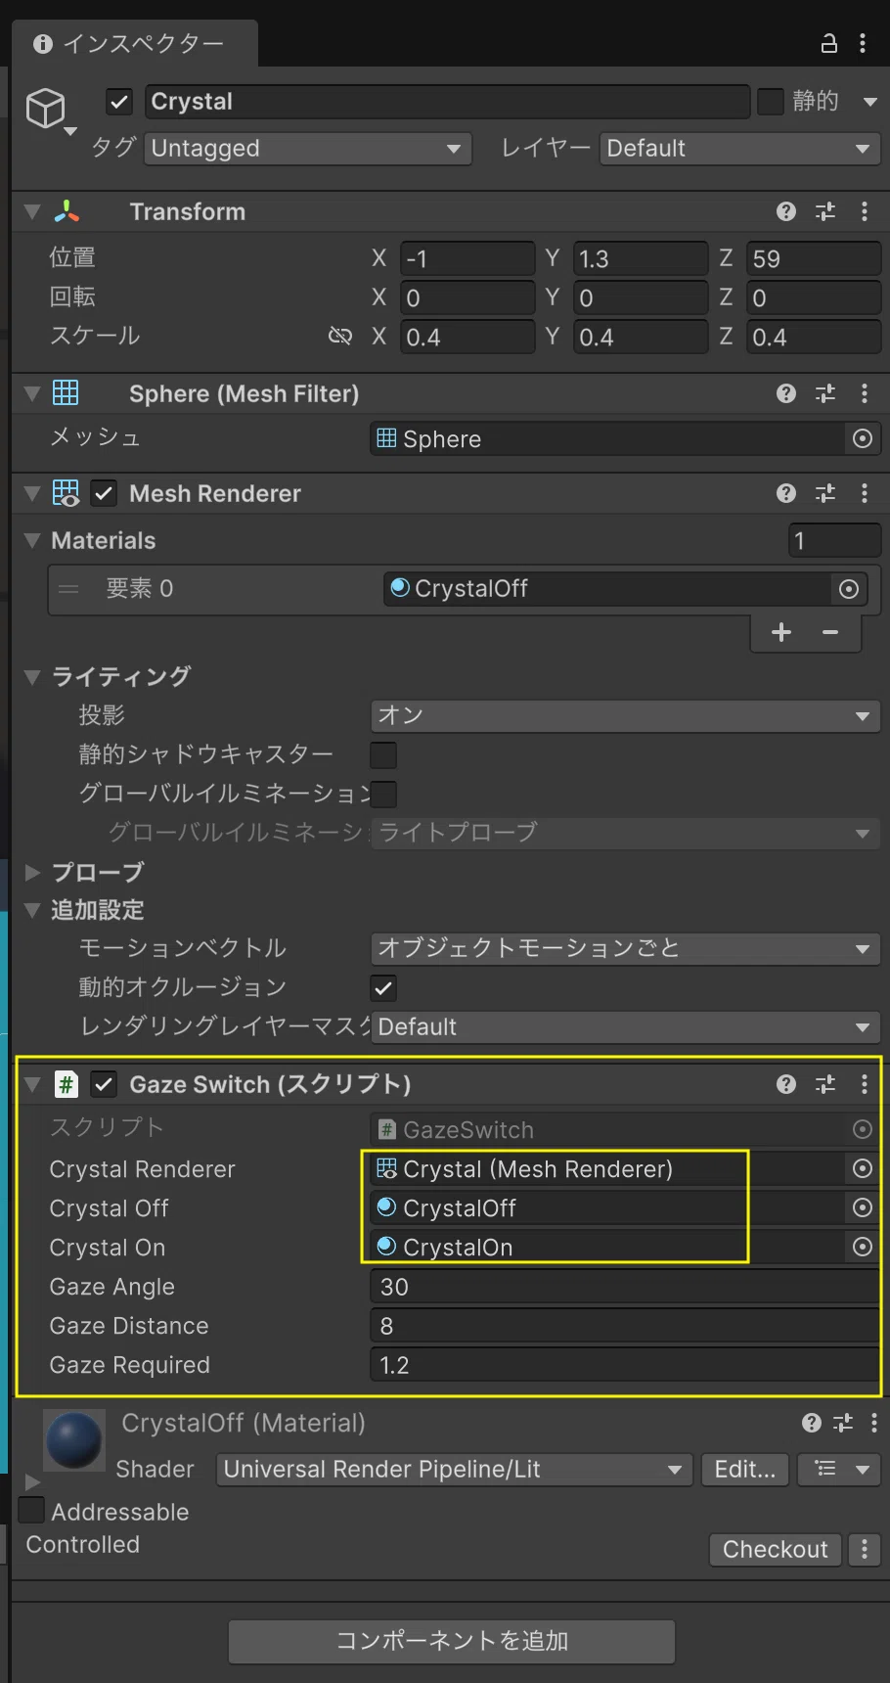Open Sphere Mesh Filter help
Screen dimensions: 890x1683
tap(786, 393)
